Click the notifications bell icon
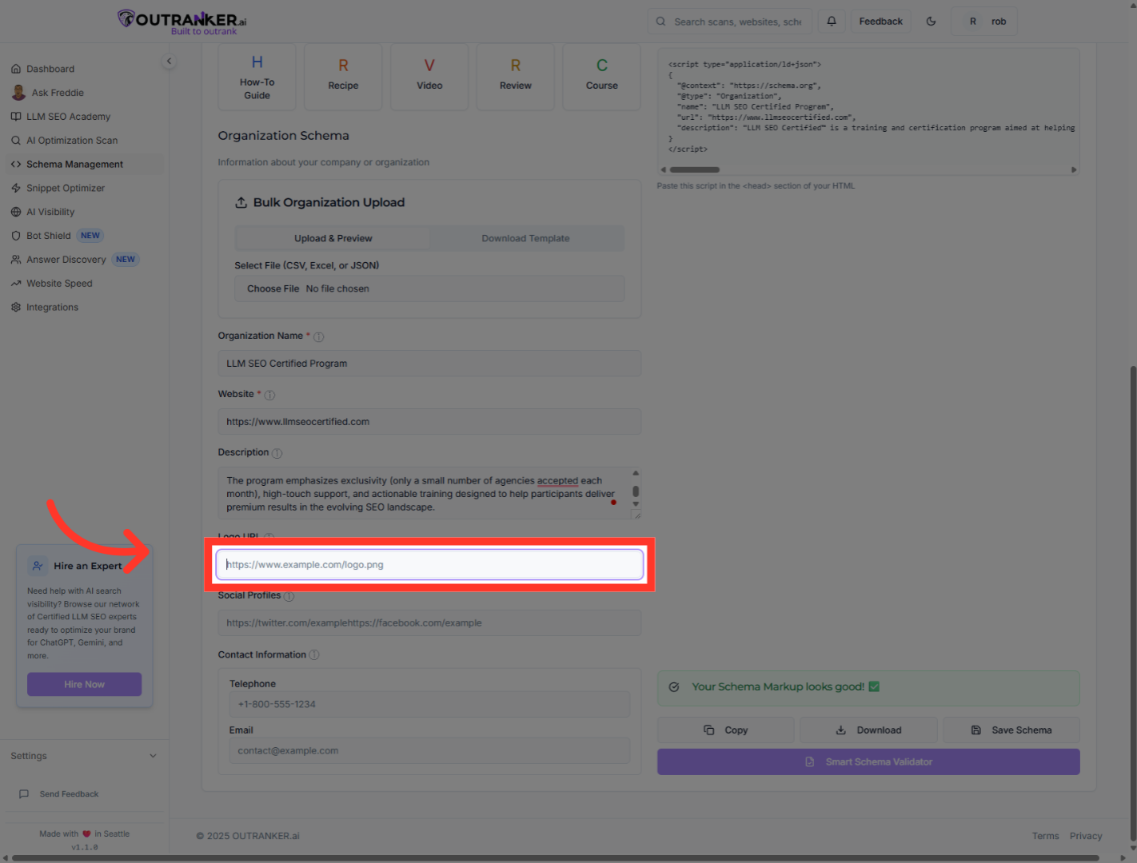The height and width of the screenshot is (863, 1137). pyautogui.click(x=832, y=22)
